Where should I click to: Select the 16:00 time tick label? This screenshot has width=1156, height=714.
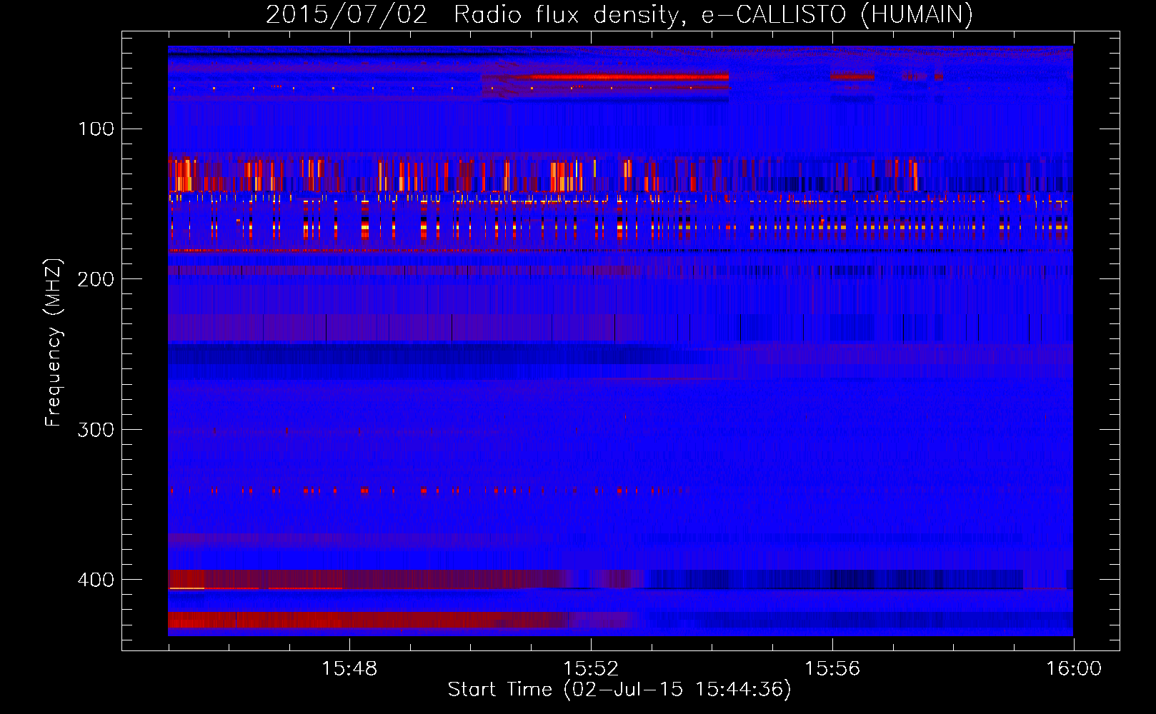click(1074, 669)
